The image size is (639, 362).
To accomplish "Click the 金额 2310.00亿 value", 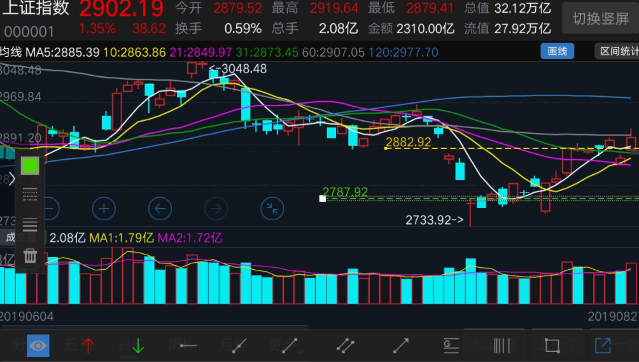I will [425, 29].
